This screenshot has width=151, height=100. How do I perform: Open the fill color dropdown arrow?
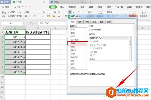(x=51, y=16)
